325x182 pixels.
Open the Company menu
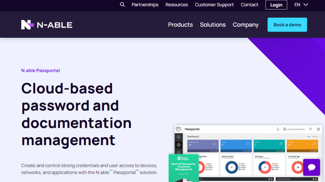246,25
